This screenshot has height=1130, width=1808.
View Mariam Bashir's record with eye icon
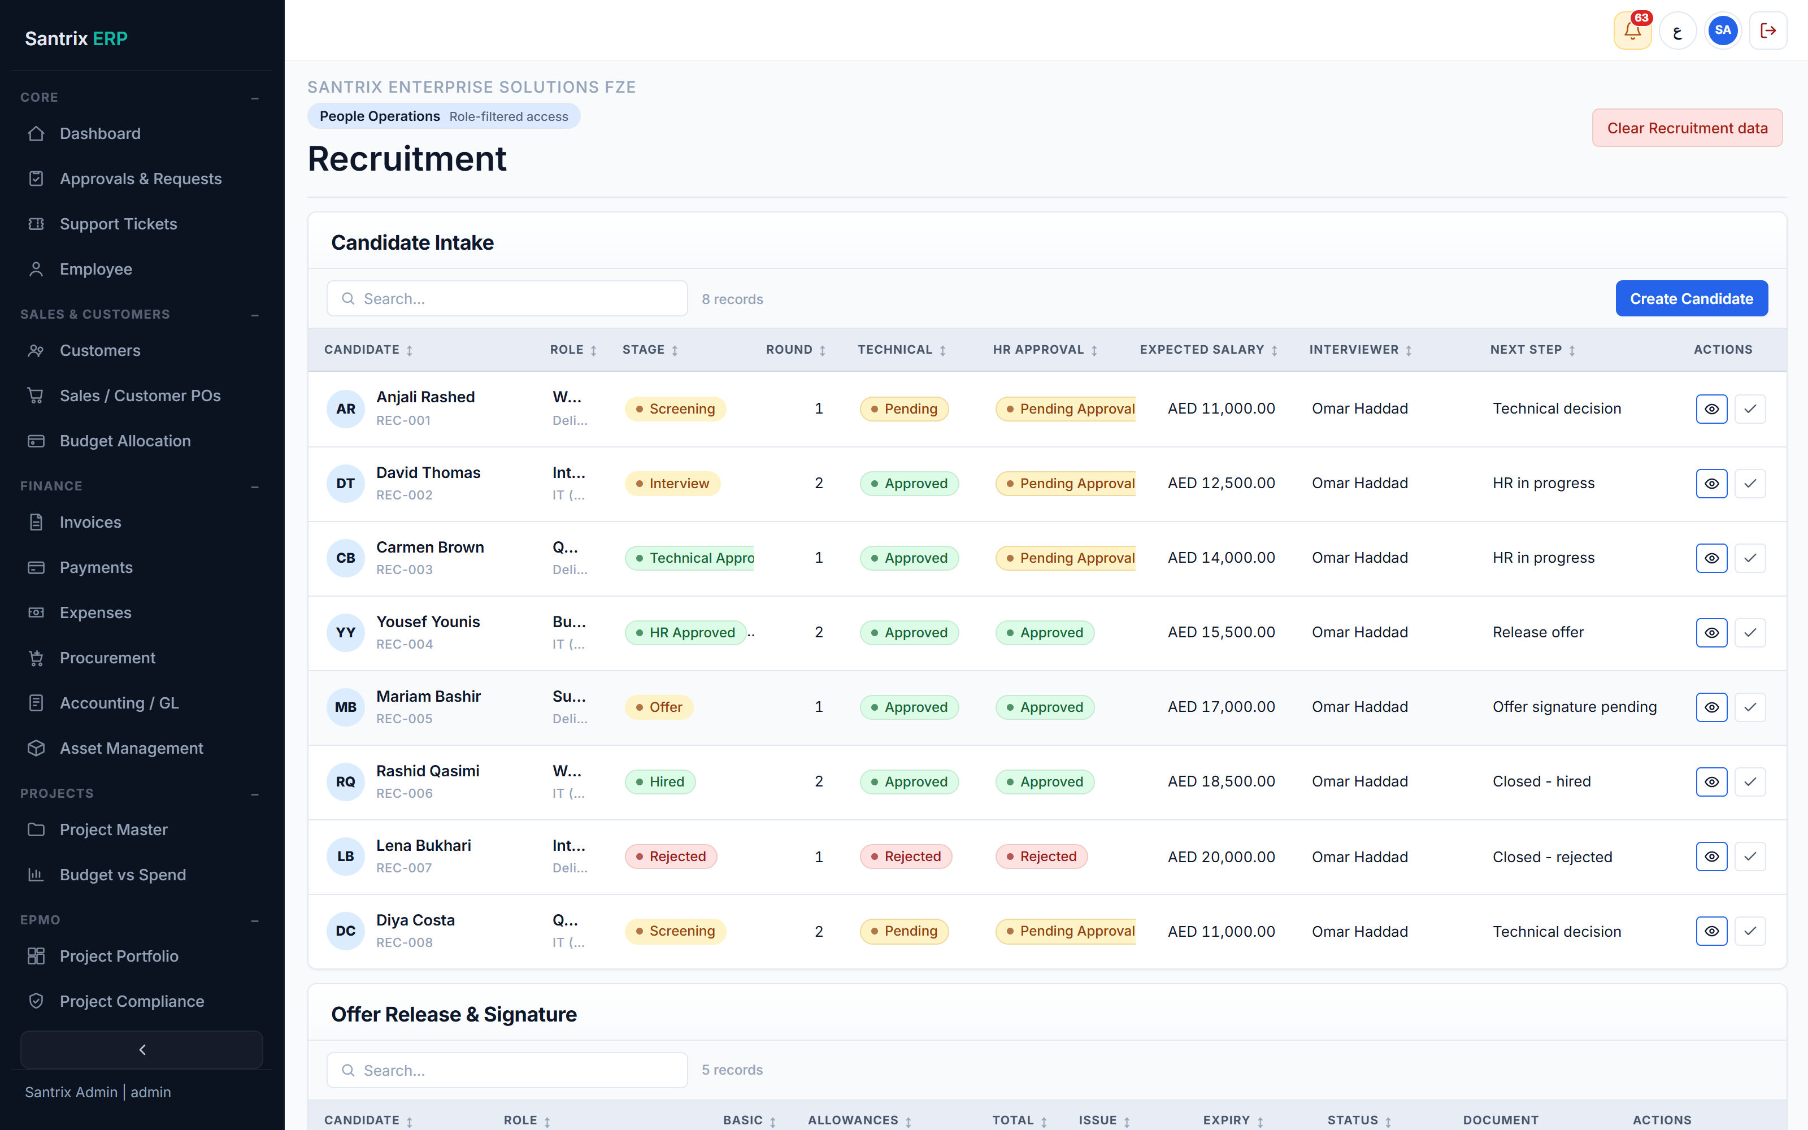click(1711, 707)
